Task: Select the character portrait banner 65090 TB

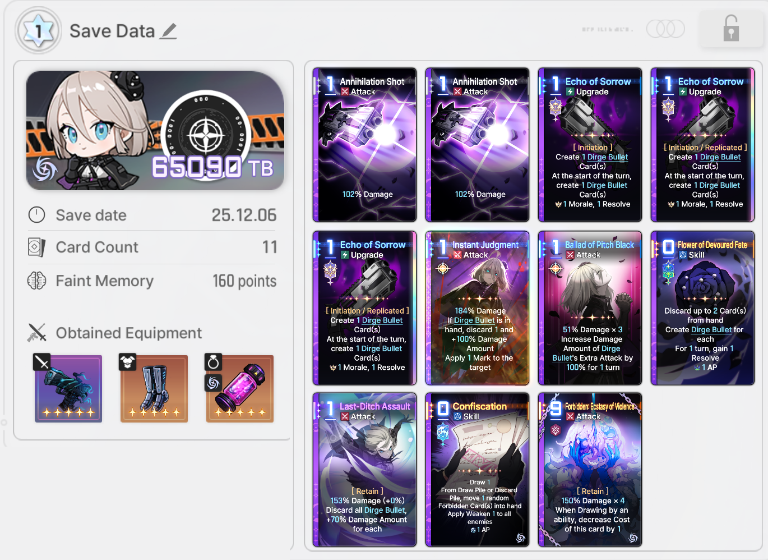Action: (x=155, y=130)
